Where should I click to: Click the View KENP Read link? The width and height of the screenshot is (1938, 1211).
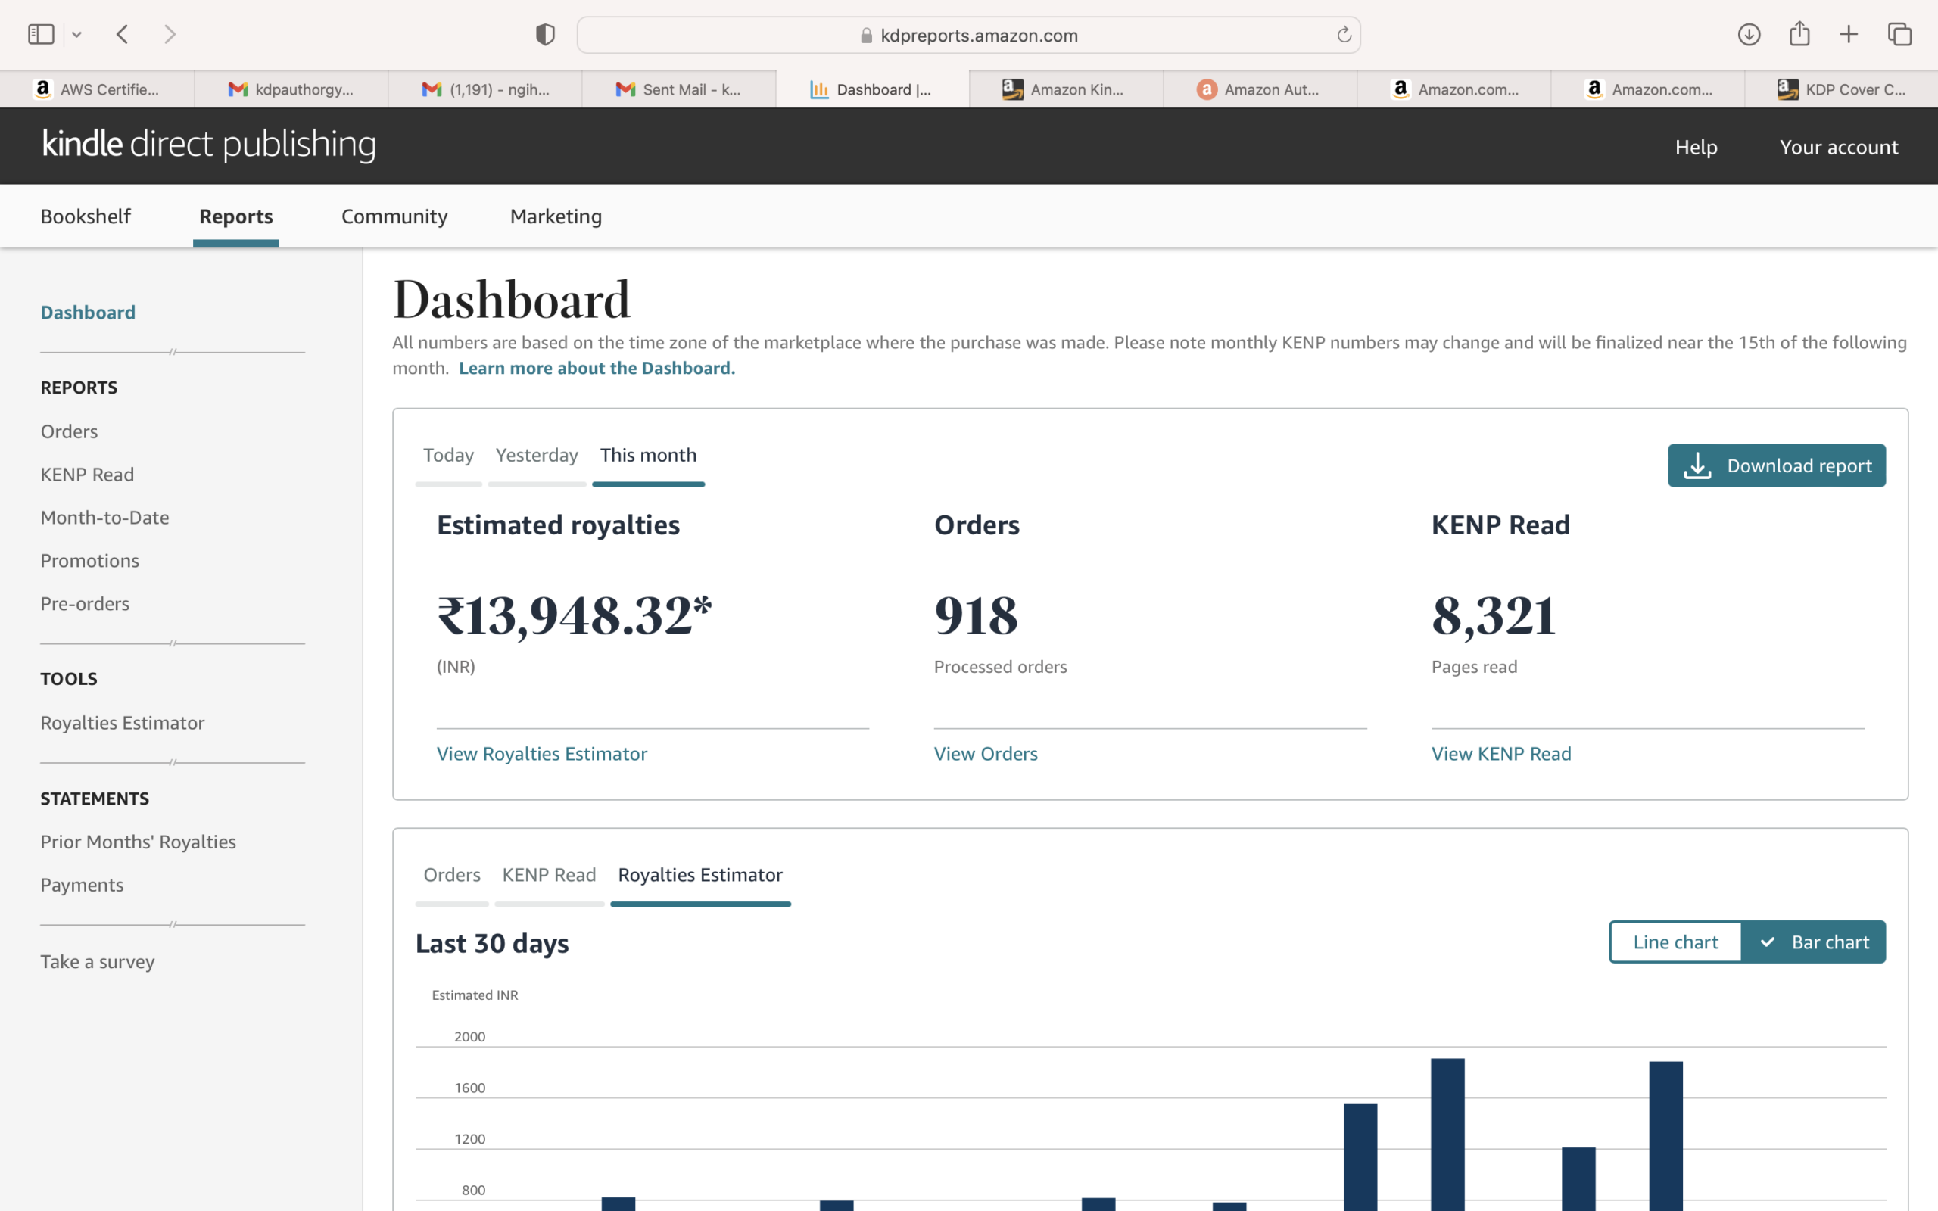tap(1500, 754)
